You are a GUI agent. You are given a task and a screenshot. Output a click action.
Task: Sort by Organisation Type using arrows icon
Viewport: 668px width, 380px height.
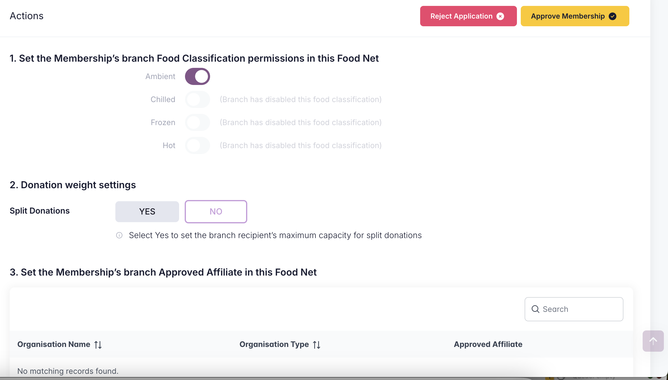pyautogui.click(x=317, y=345)
